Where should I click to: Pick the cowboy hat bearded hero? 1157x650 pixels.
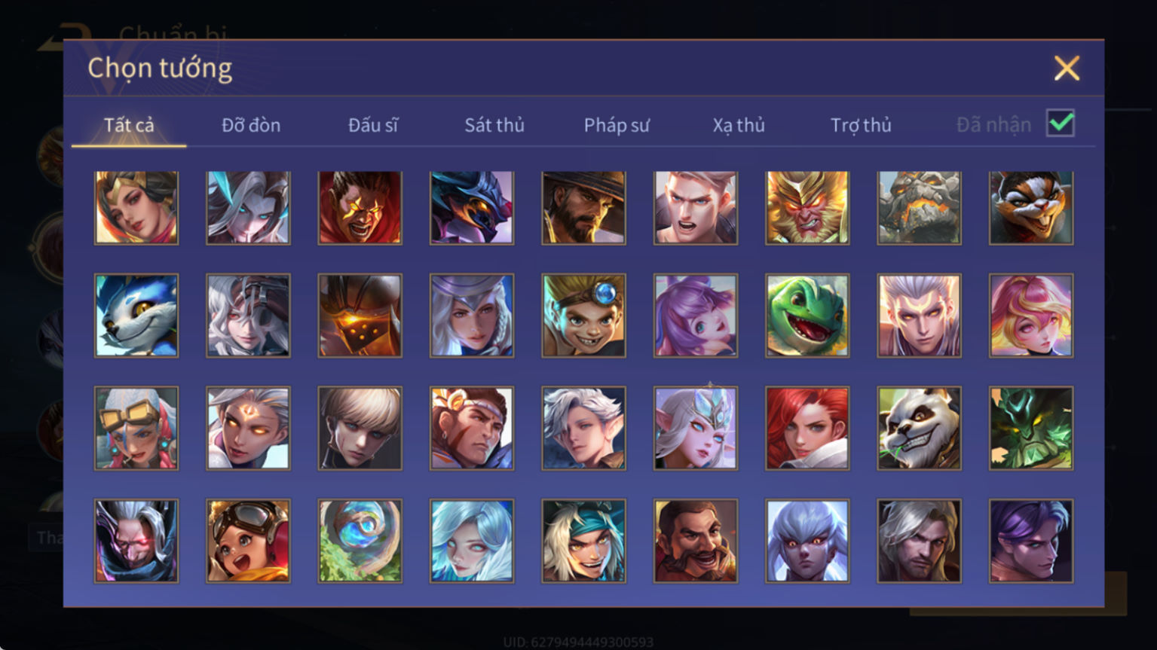click(x=583, y=208)
